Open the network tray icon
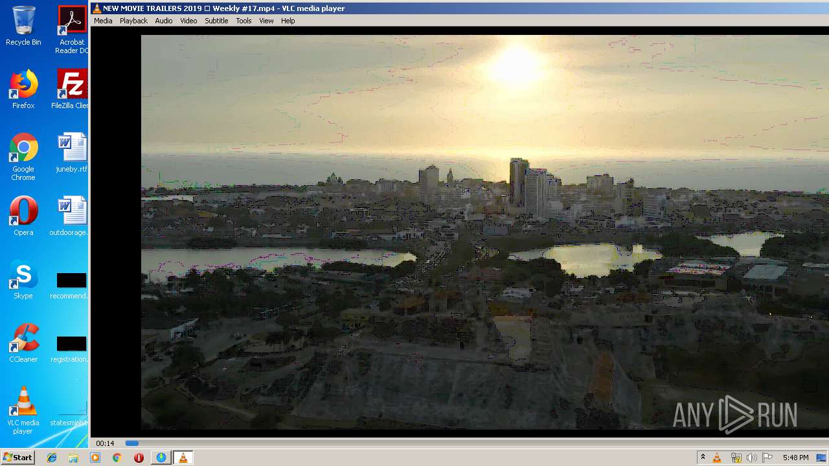Image resolution: width=829 pixels, height=466 pixels. click(736, 458)
